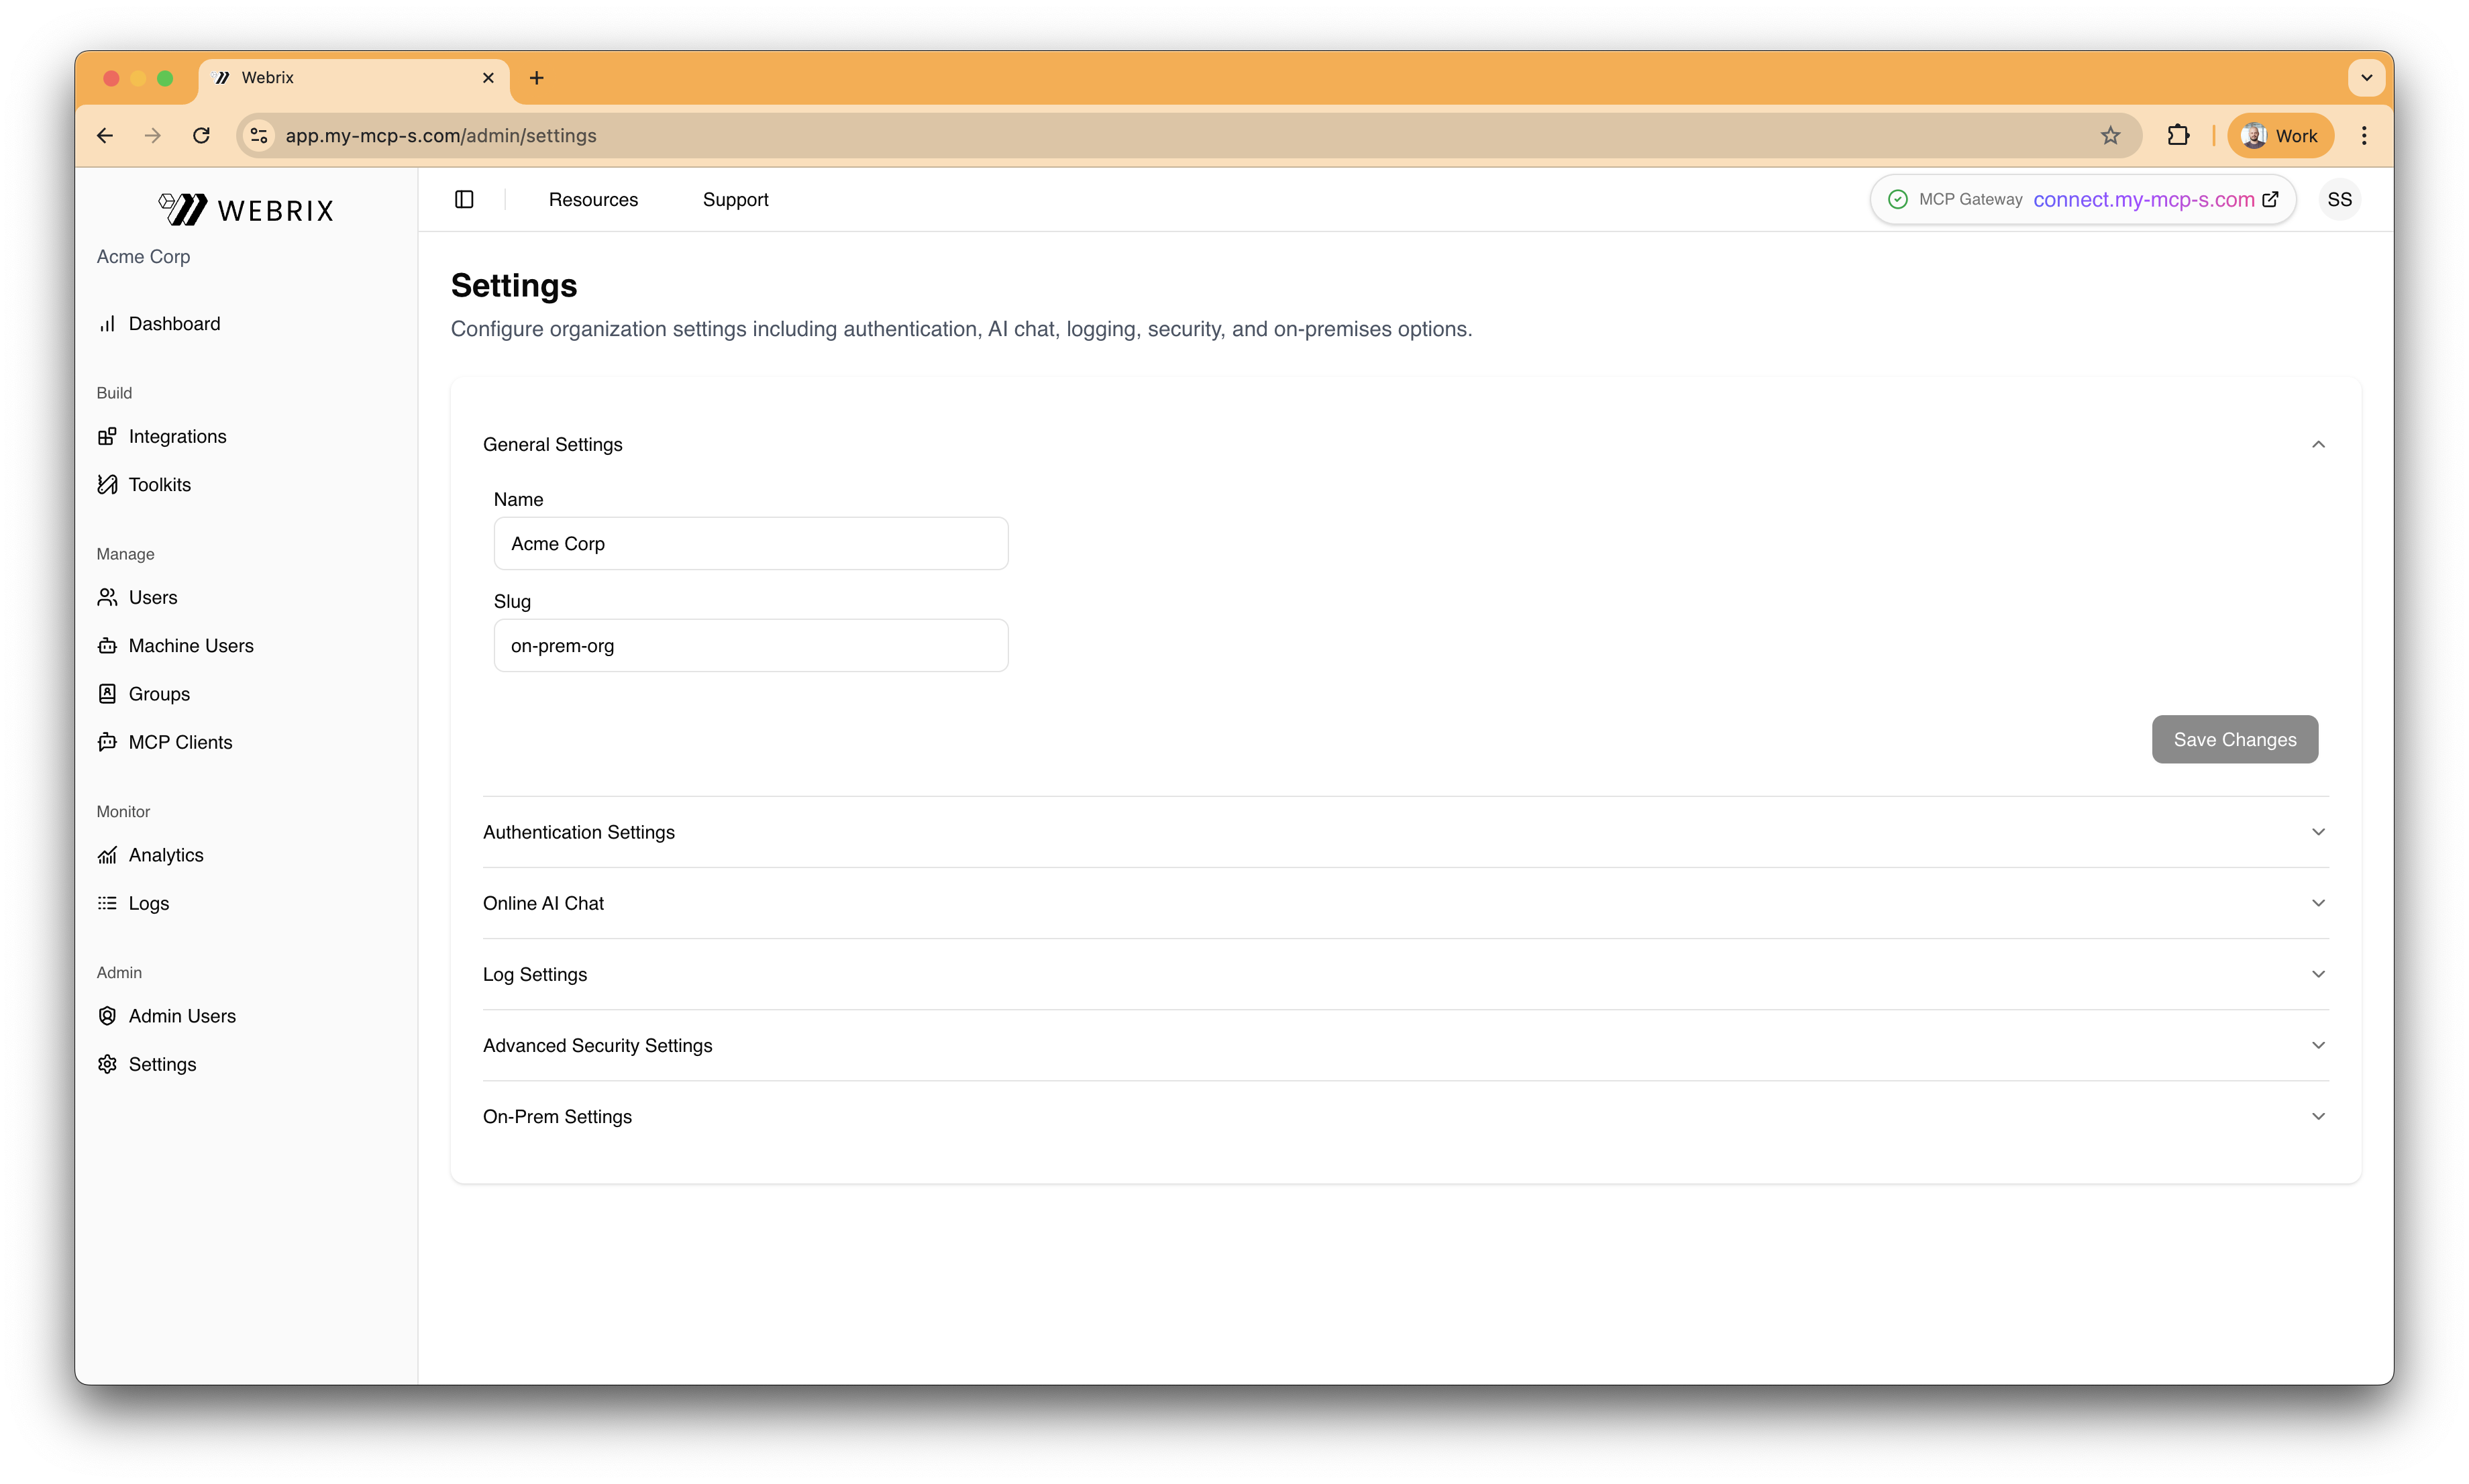
Task: Click the Save Changes button
Action: coord(2234,739)
